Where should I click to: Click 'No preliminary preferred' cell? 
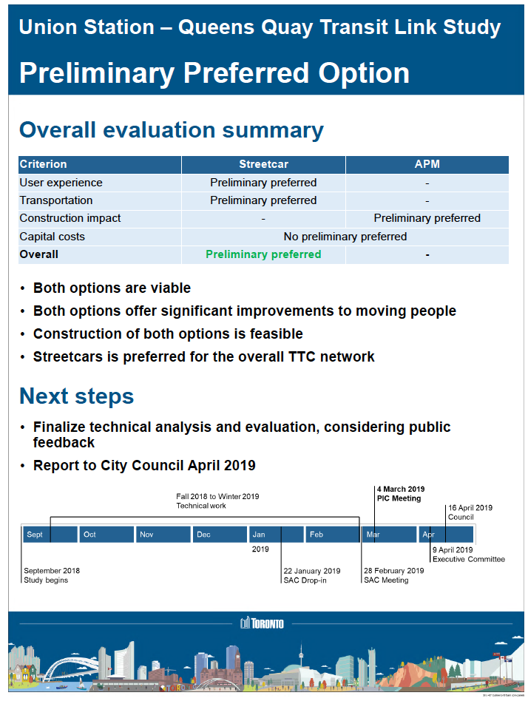coord(345,237)
